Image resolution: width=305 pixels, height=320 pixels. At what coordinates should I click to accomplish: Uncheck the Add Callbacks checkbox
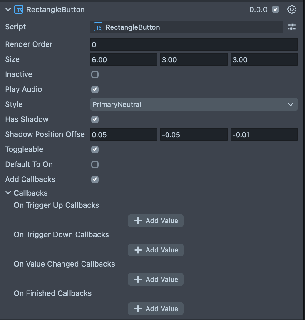pyautogui.click(x=95, y=179)
